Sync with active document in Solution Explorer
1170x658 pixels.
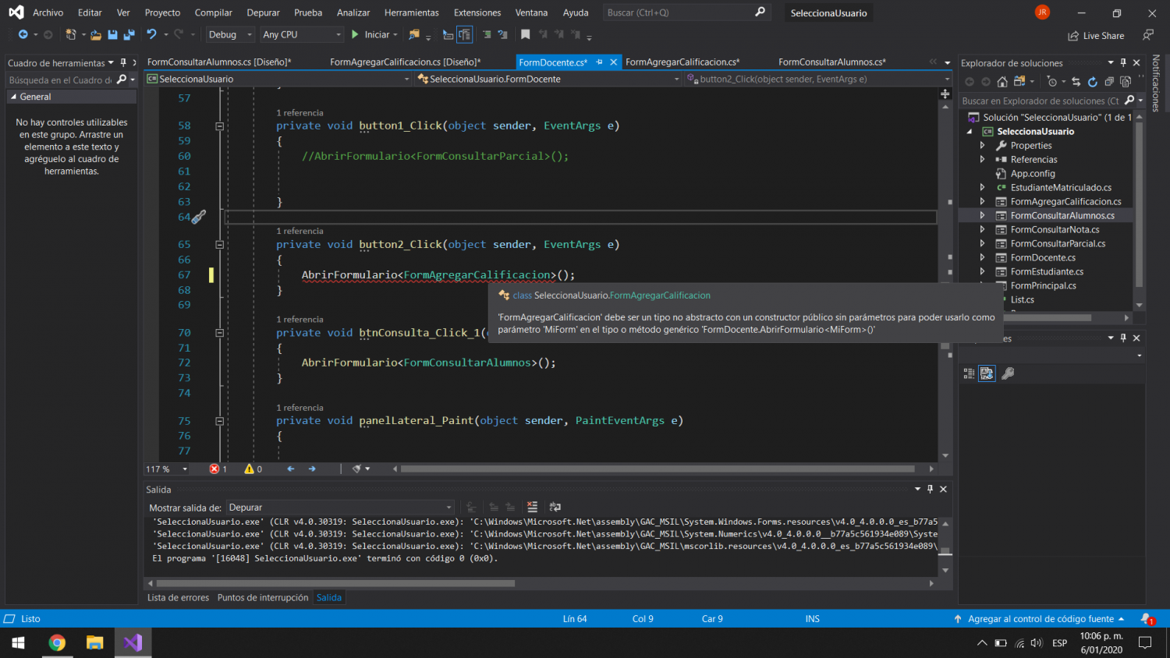[1076, 82]
